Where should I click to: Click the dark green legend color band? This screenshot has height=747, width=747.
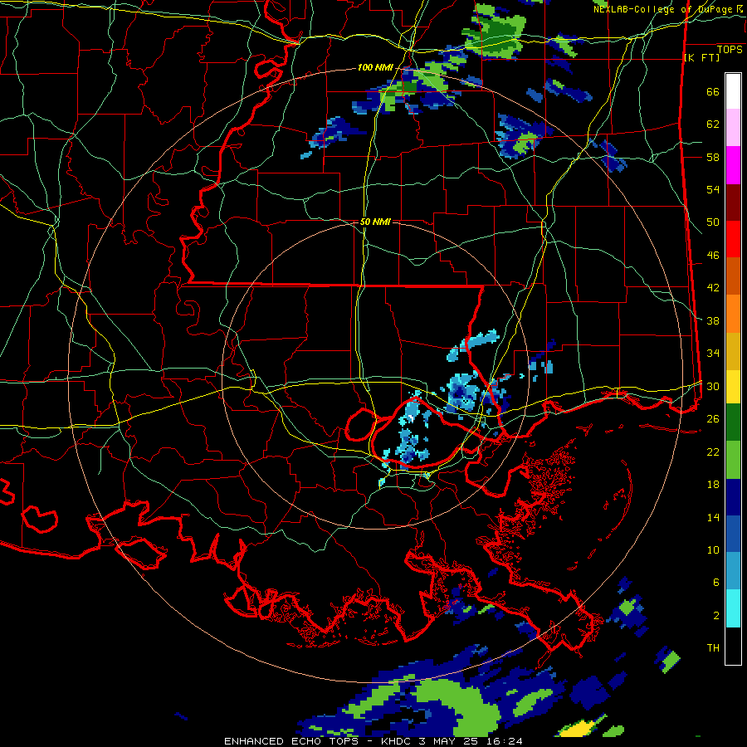733,422
